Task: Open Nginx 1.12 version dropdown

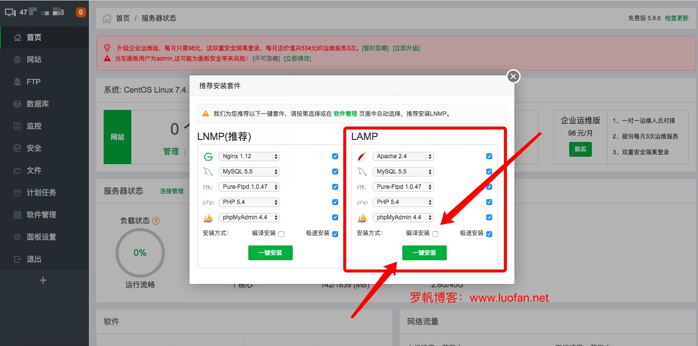Action: click(x=249, y=156)
